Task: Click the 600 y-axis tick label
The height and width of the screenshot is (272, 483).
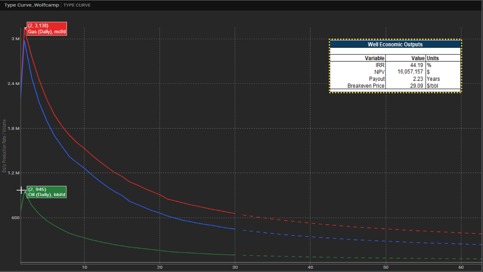Action: (16, 218)
